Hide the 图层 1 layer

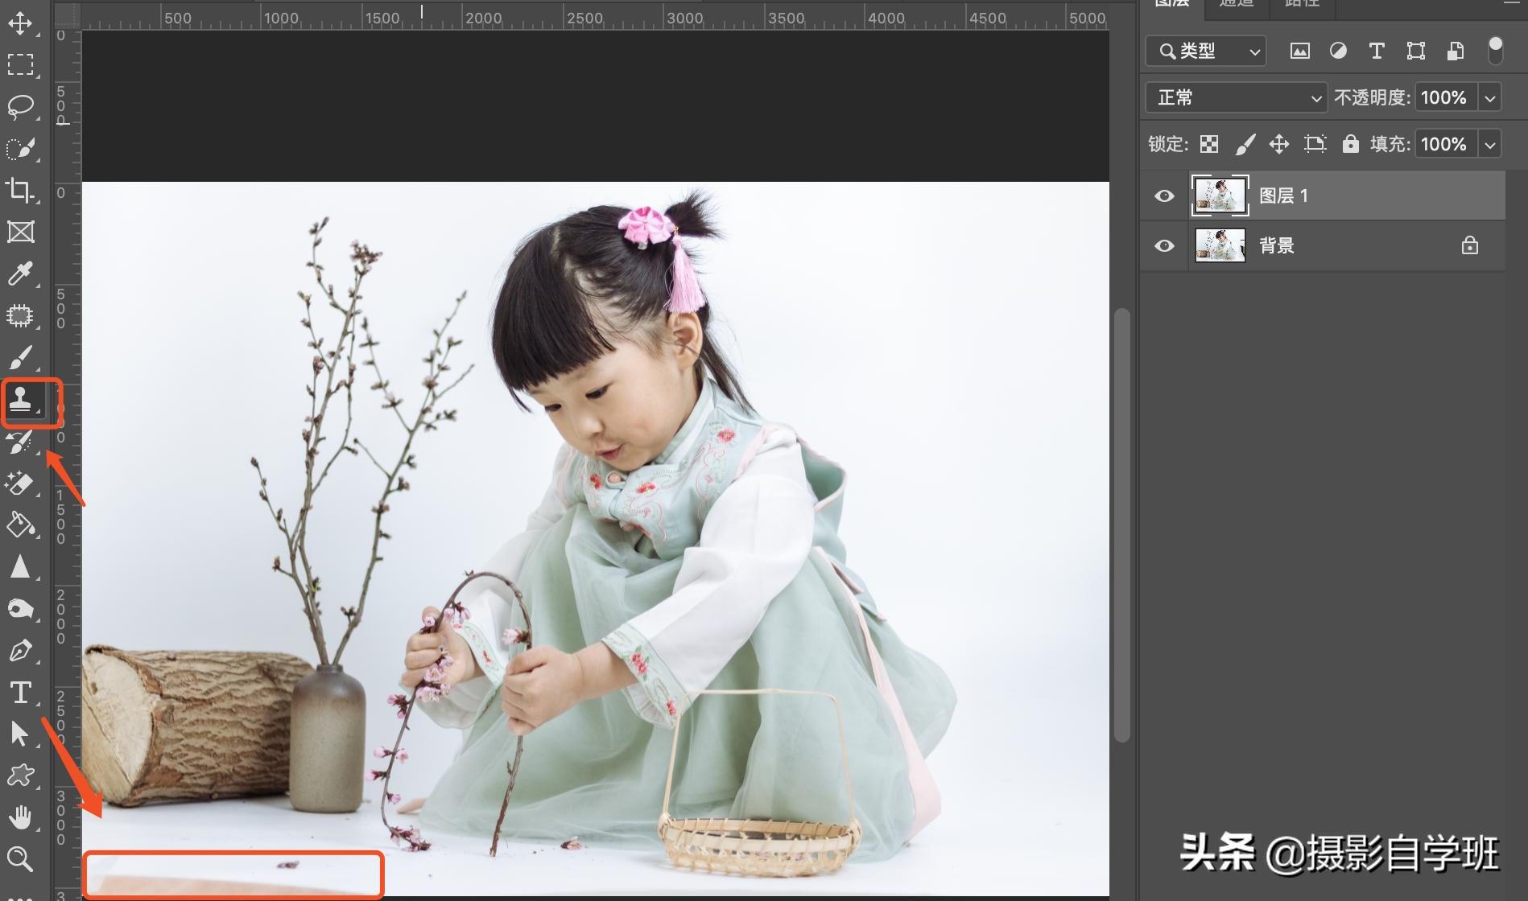tap(1164, 196)
